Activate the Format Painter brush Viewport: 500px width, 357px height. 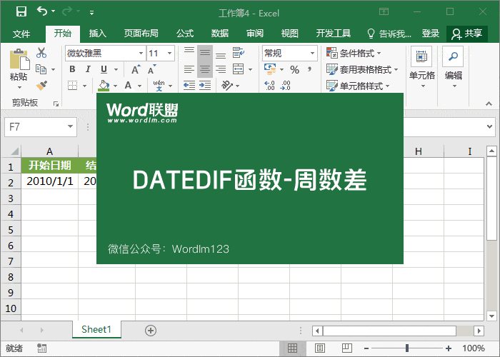pos(41,85)
